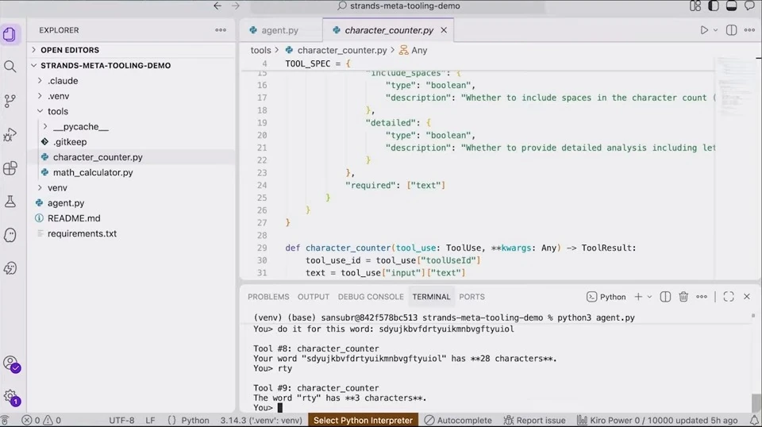Open the Kiro ghost panel
Image resolution: width=762 pixels, height=427 pixels.
coord(10,235)
